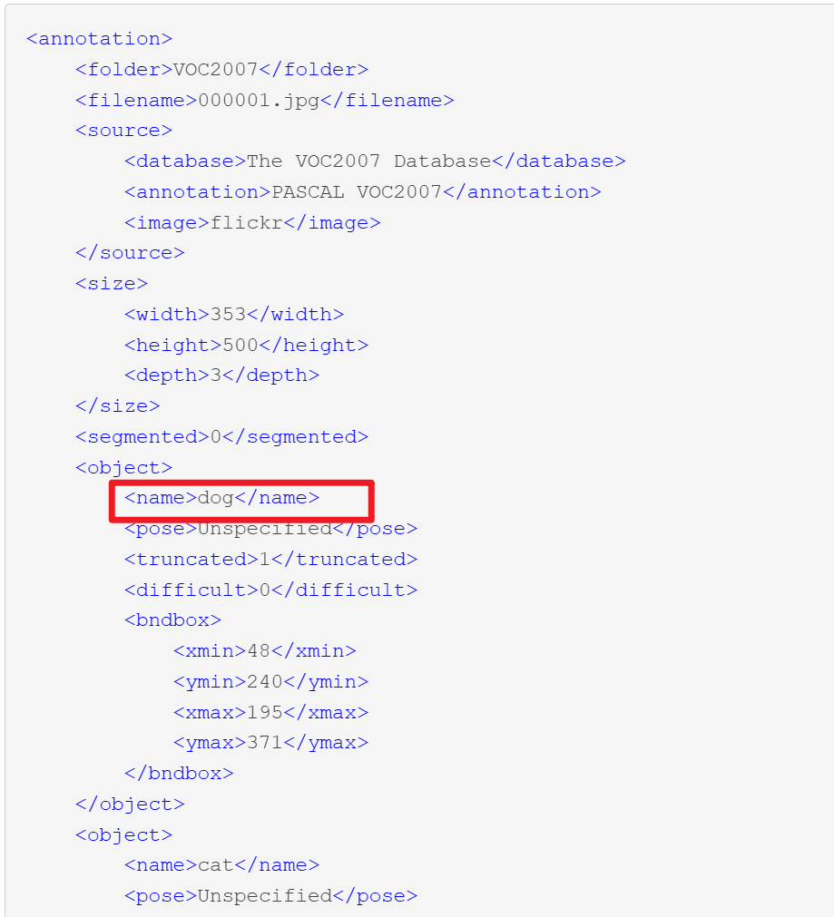Click the ymin value 240
The height and width of the screenshot is (917, 834).
(265, 682)
